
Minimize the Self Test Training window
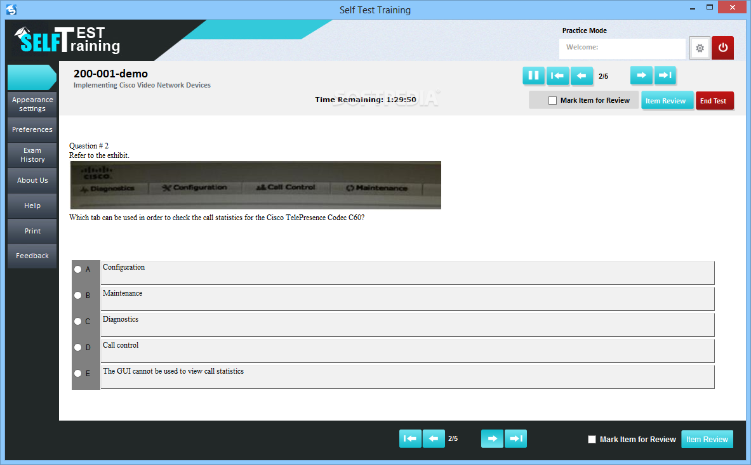pyautogui.click(x=693, y=8)
